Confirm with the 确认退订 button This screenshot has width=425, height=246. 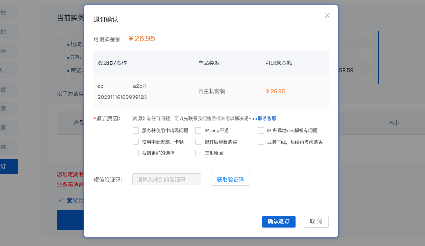click(x=279, y=221)
